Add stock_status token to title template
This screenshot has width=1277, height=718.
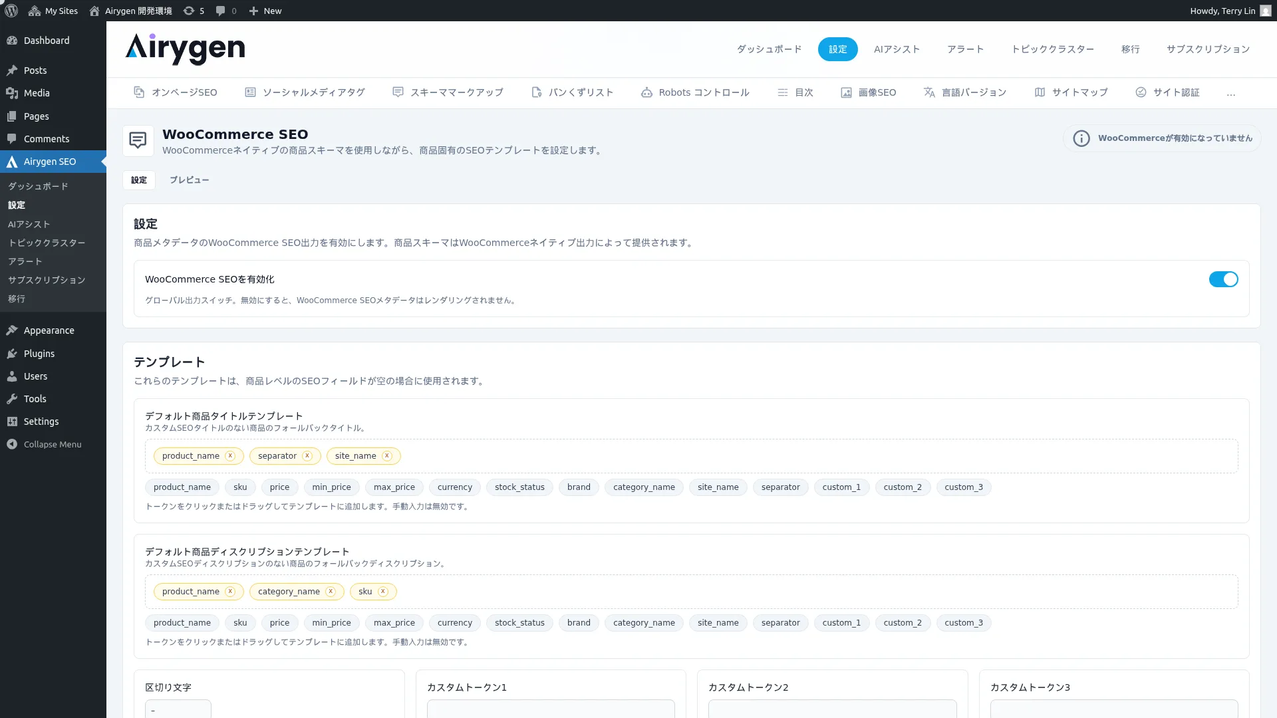click(x=519, y=487)
